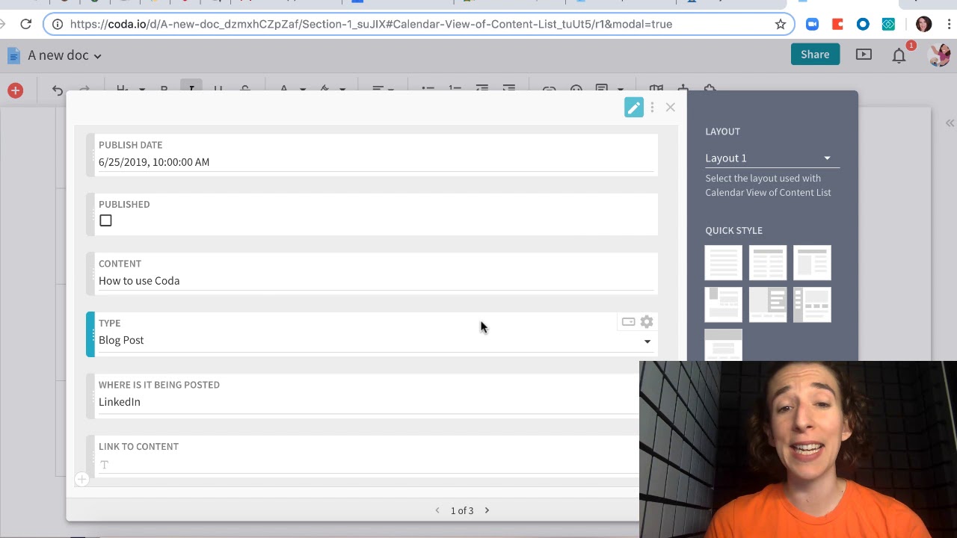Tick the Published checkbox
The width and height of the screenshot is (957, 538).
pyautogui.click(x=105, y=220)
